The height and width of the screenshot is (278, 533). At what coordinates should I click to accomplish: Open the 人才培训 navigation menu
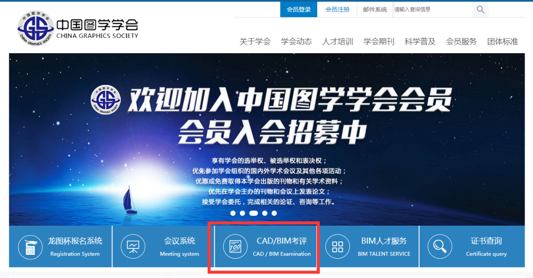338,41
